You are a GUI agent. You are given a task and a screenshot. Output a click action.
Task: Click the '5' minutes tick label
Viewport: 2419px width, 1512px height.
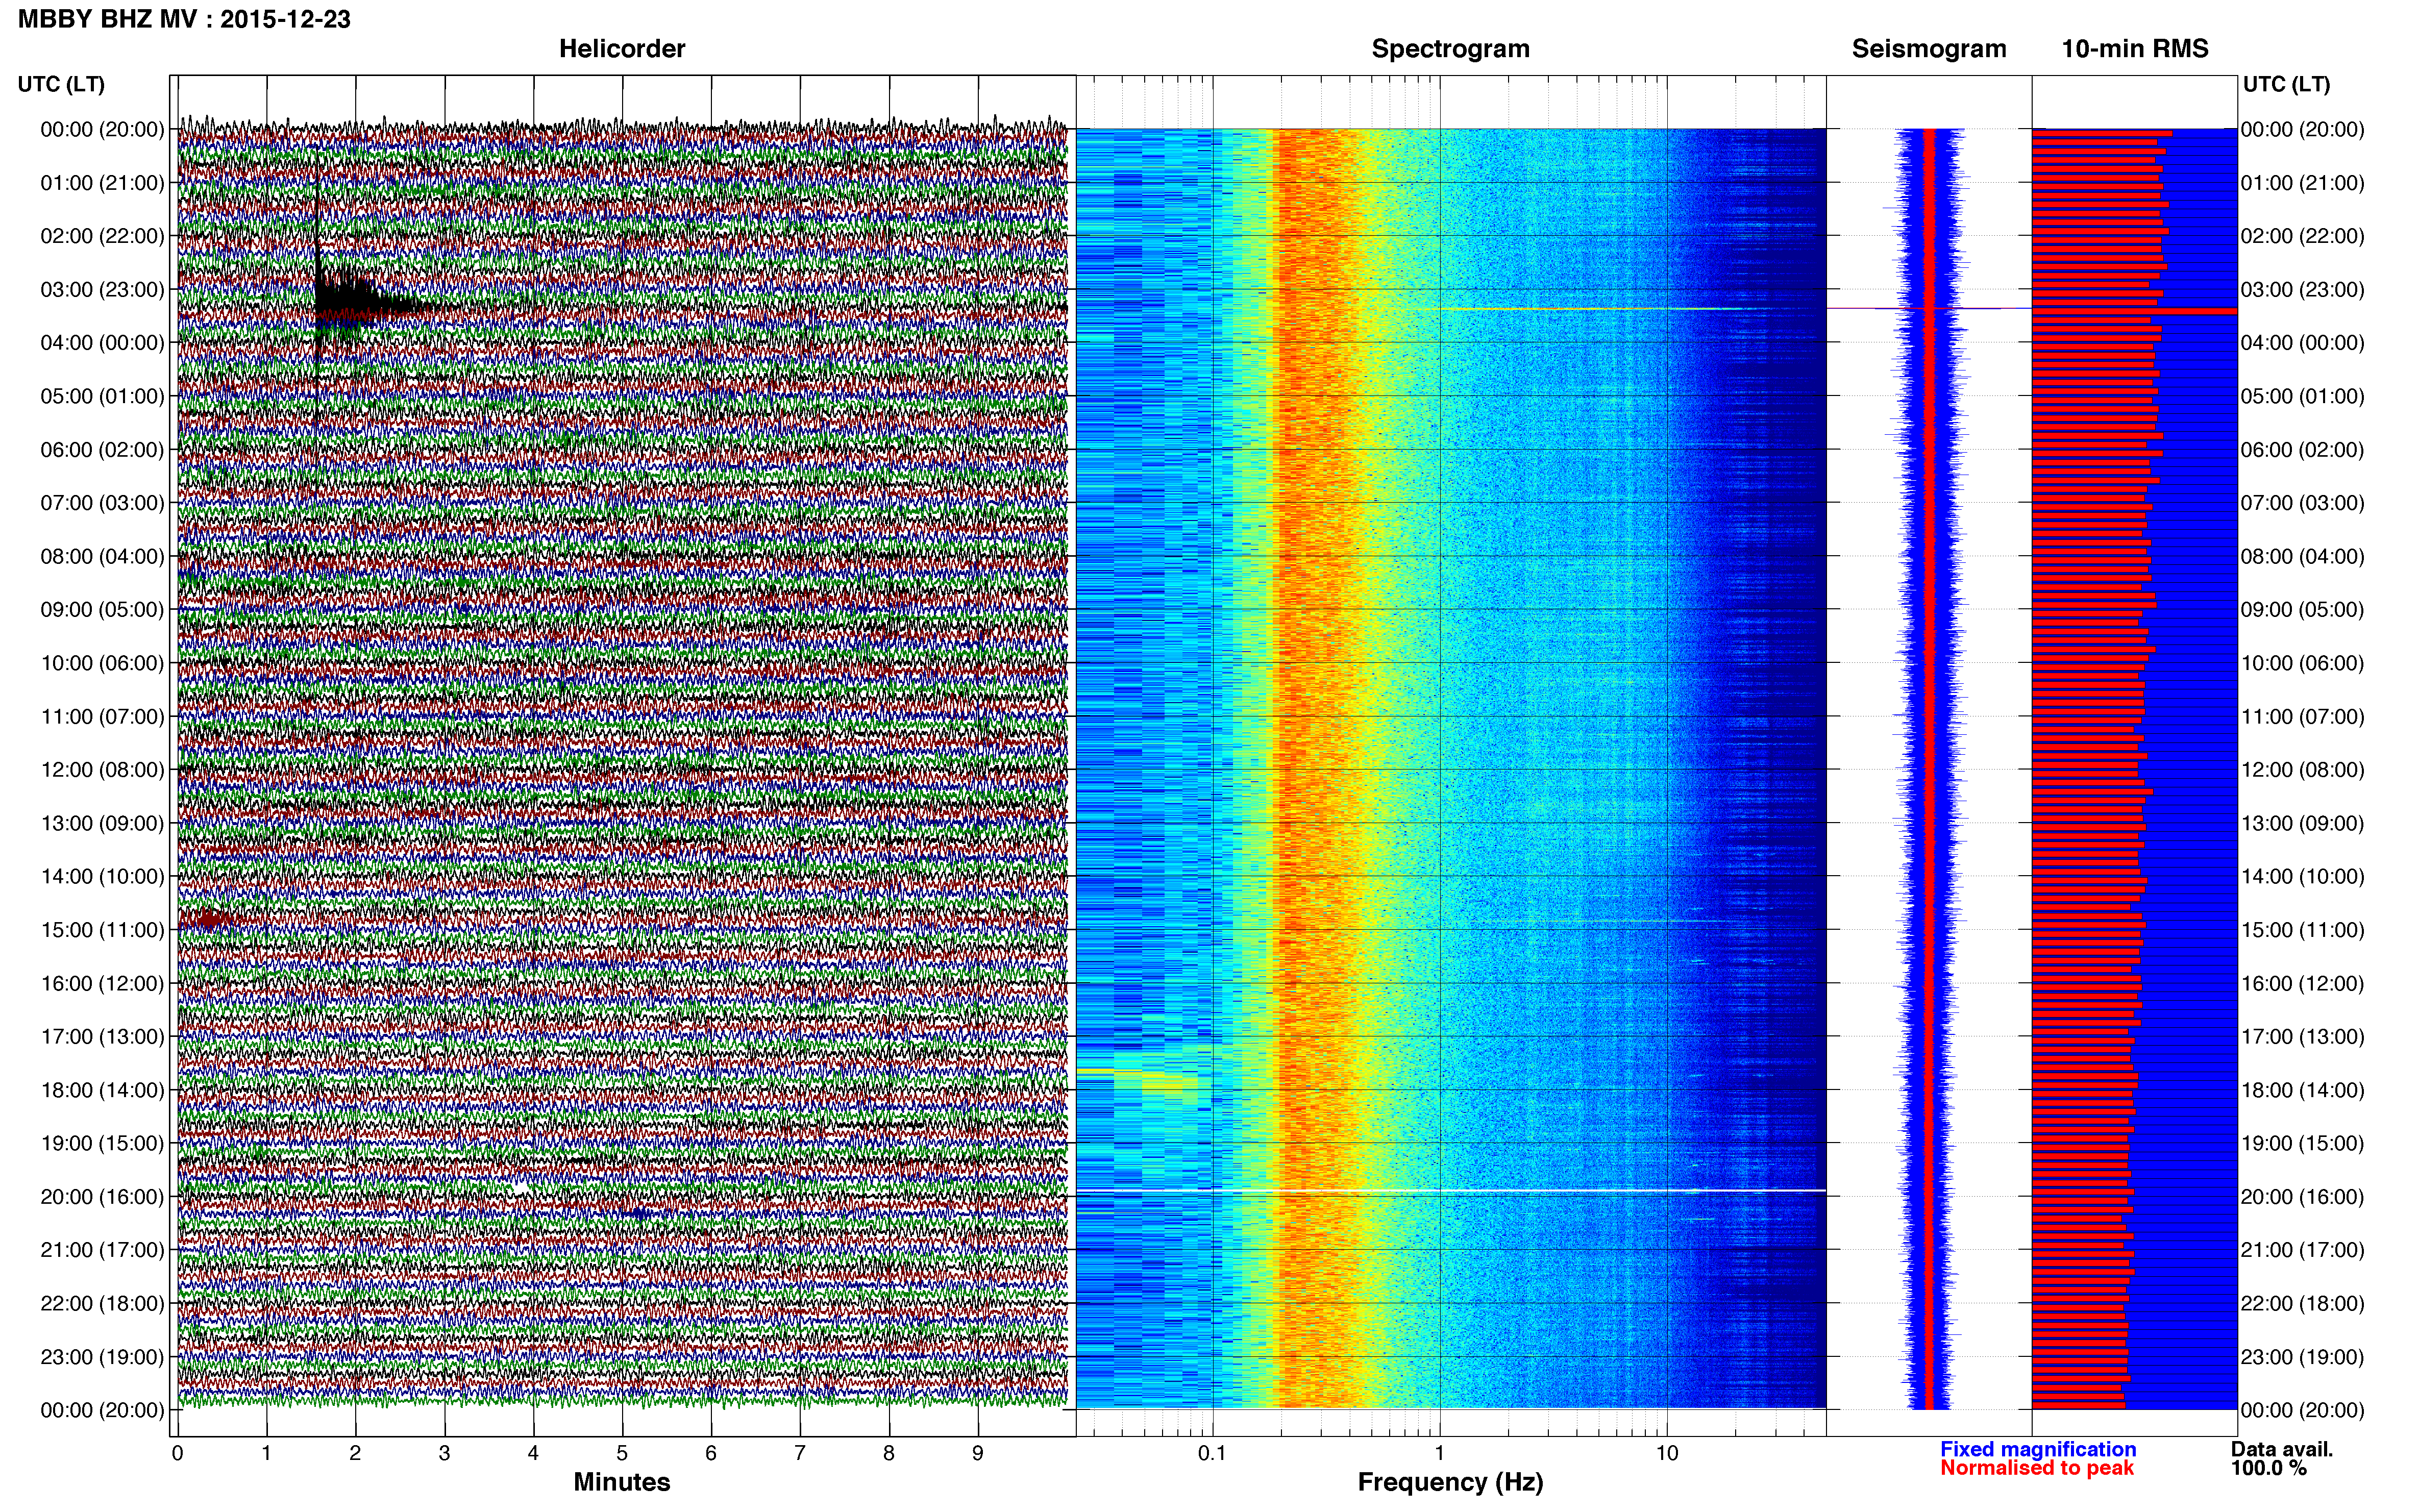click(622, 1454)
